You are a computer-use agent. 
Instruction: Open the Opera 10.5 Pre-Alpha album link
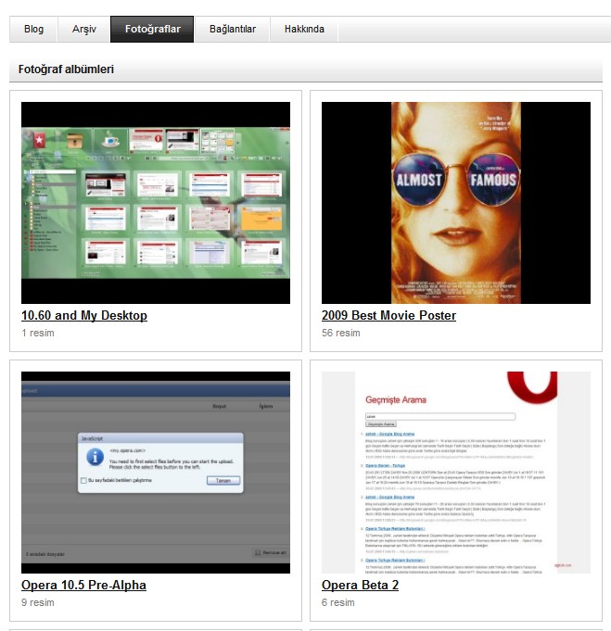[83, 585]
